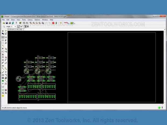Image resolution: width=167 pixels, height=125 pixels.
Task: Open the Library menu
Action: pyautogui.click(x=30, y=20)
